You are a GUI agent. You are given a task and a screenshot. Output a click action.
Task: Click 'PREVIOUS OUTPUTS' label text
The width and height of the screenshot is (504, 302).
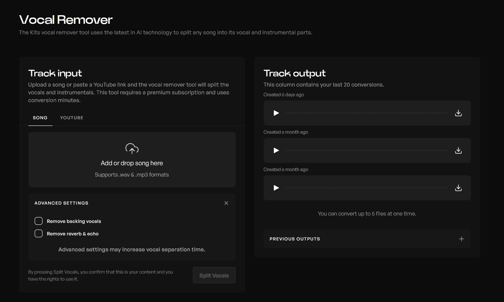pyautogui.click(x=295, y=239)
